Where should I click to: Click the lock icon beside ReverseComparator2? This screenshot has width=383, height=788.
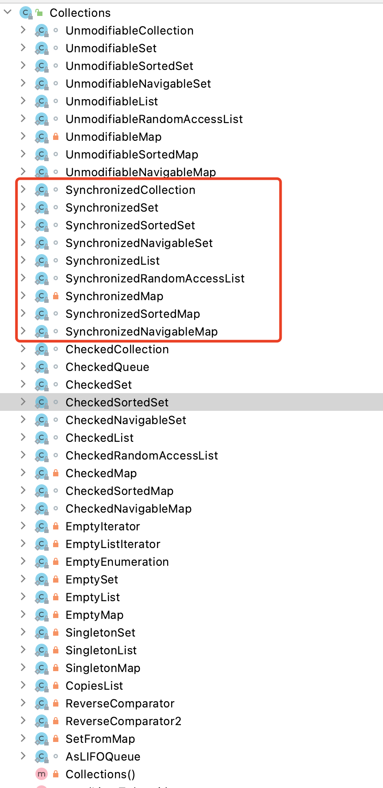(x=56, y=721)
